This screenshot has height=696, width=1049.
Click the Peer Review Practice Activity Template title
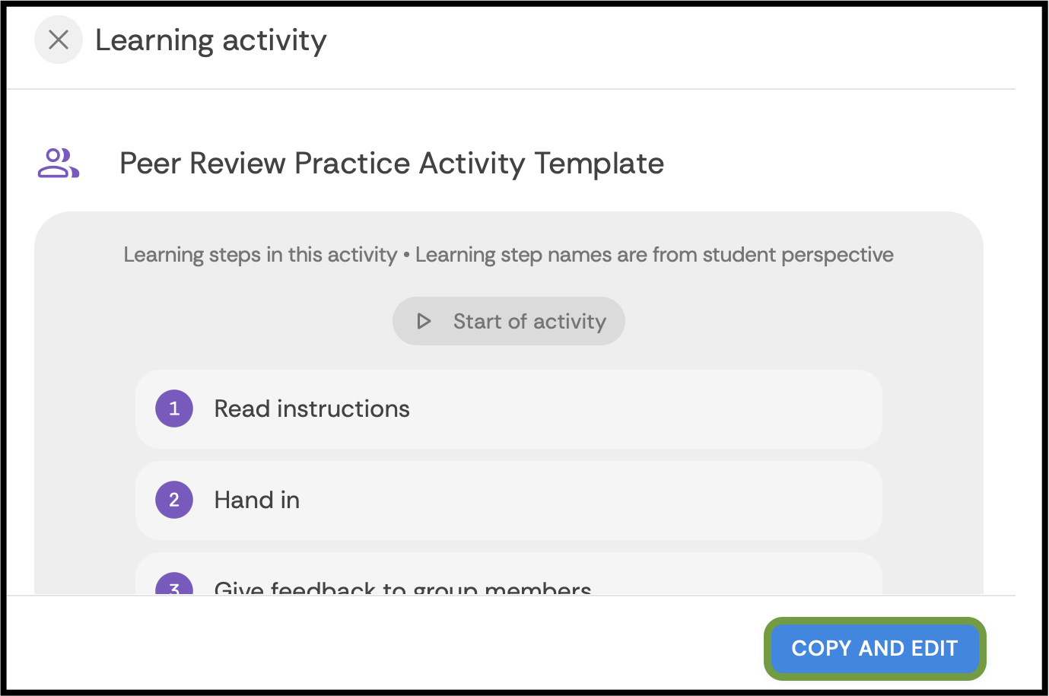[391, 163]
